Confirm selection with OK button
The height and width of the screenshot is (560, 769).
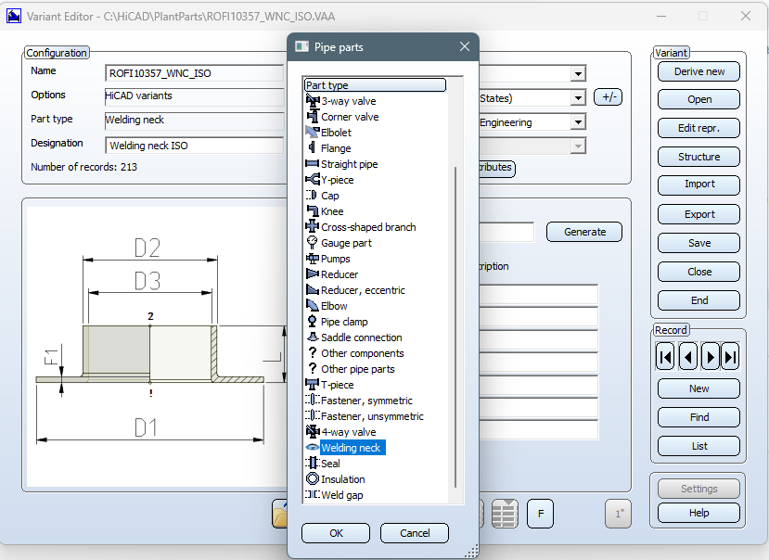pyautogui.click(x=336, y=533)
